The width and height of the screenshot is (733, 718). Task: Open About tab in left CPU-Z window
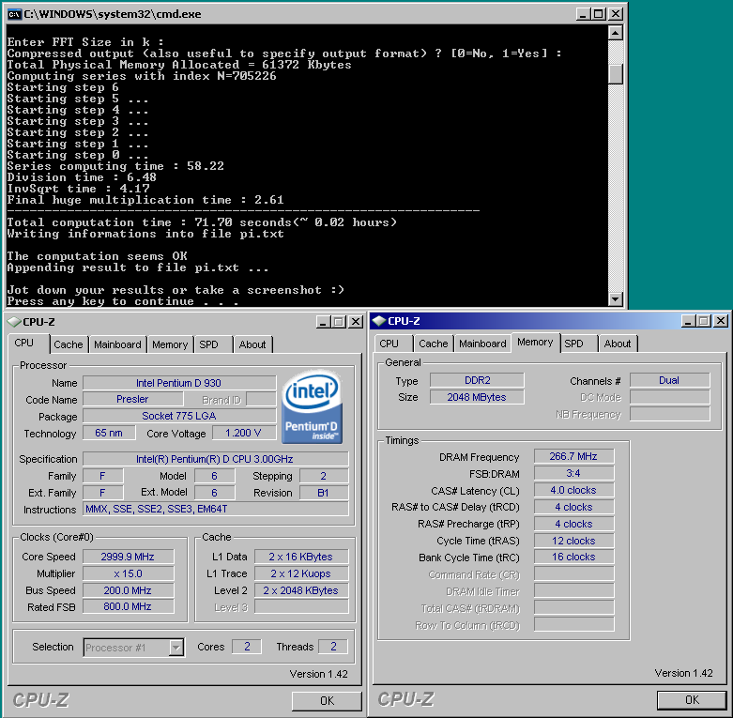click(252, 344)
